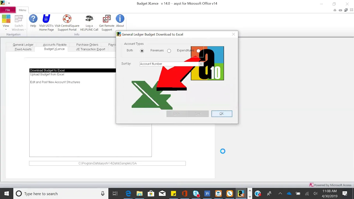This screenshot has width=354, height=199.
Task: Click the Account Number sort field
Action: point(169,64)
